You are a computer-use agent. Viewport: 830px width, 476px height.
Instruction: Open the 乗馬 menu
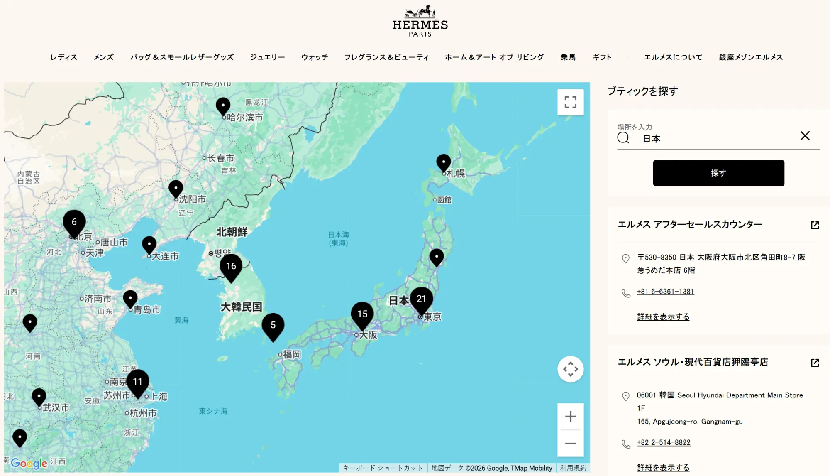[x=568, y=57]
